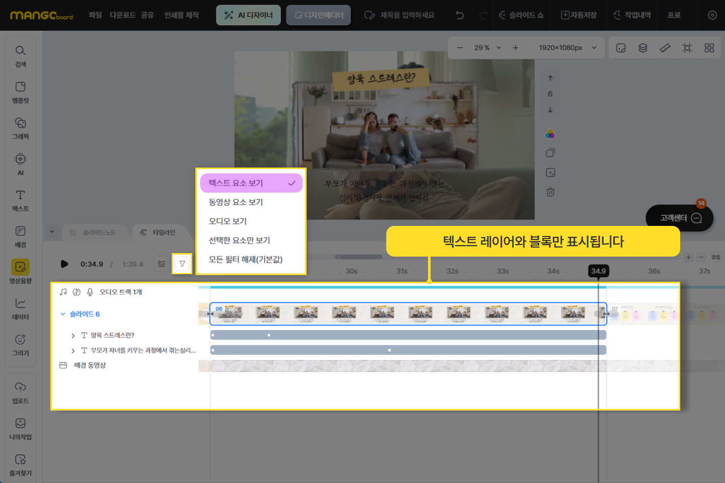This screenshot has width=725, height=483.
Task: Click the timeline filter funnel icon
Action: pyautogui.click(x=182, y=264)
